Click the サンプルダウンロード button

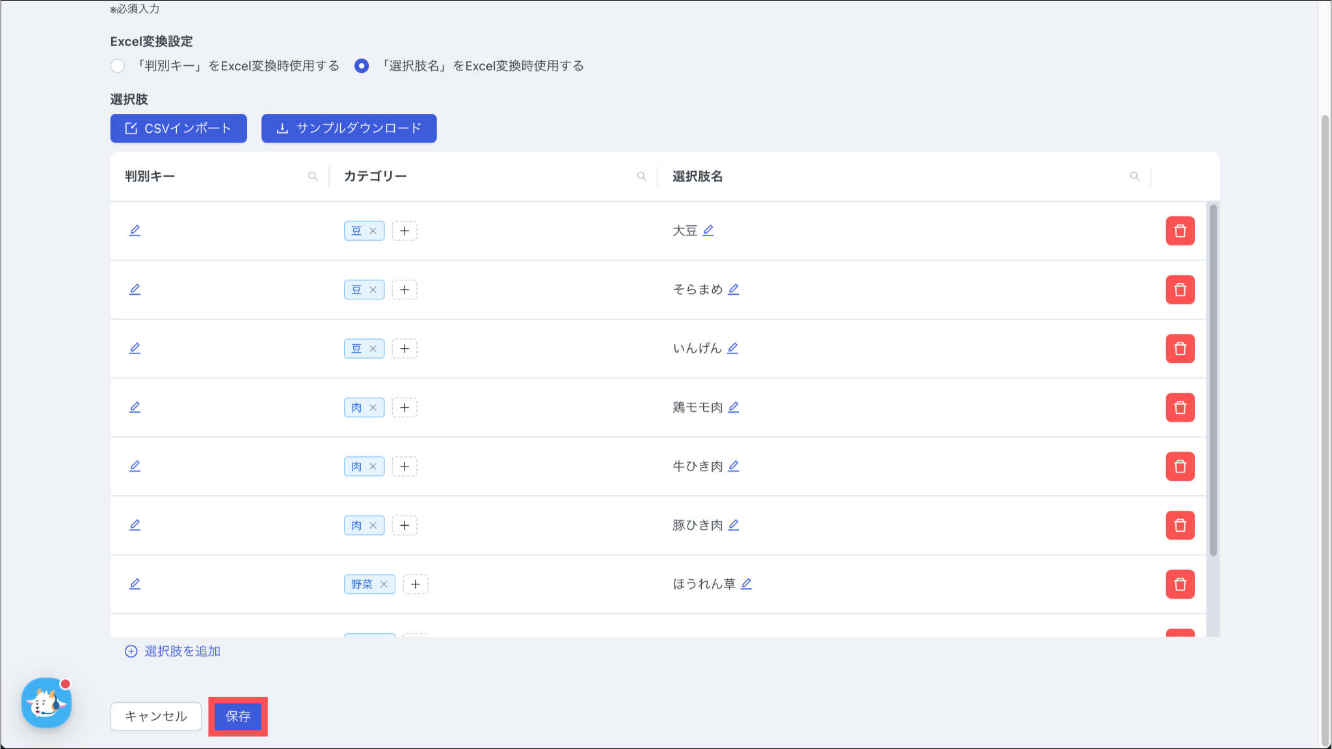(349, 128)
